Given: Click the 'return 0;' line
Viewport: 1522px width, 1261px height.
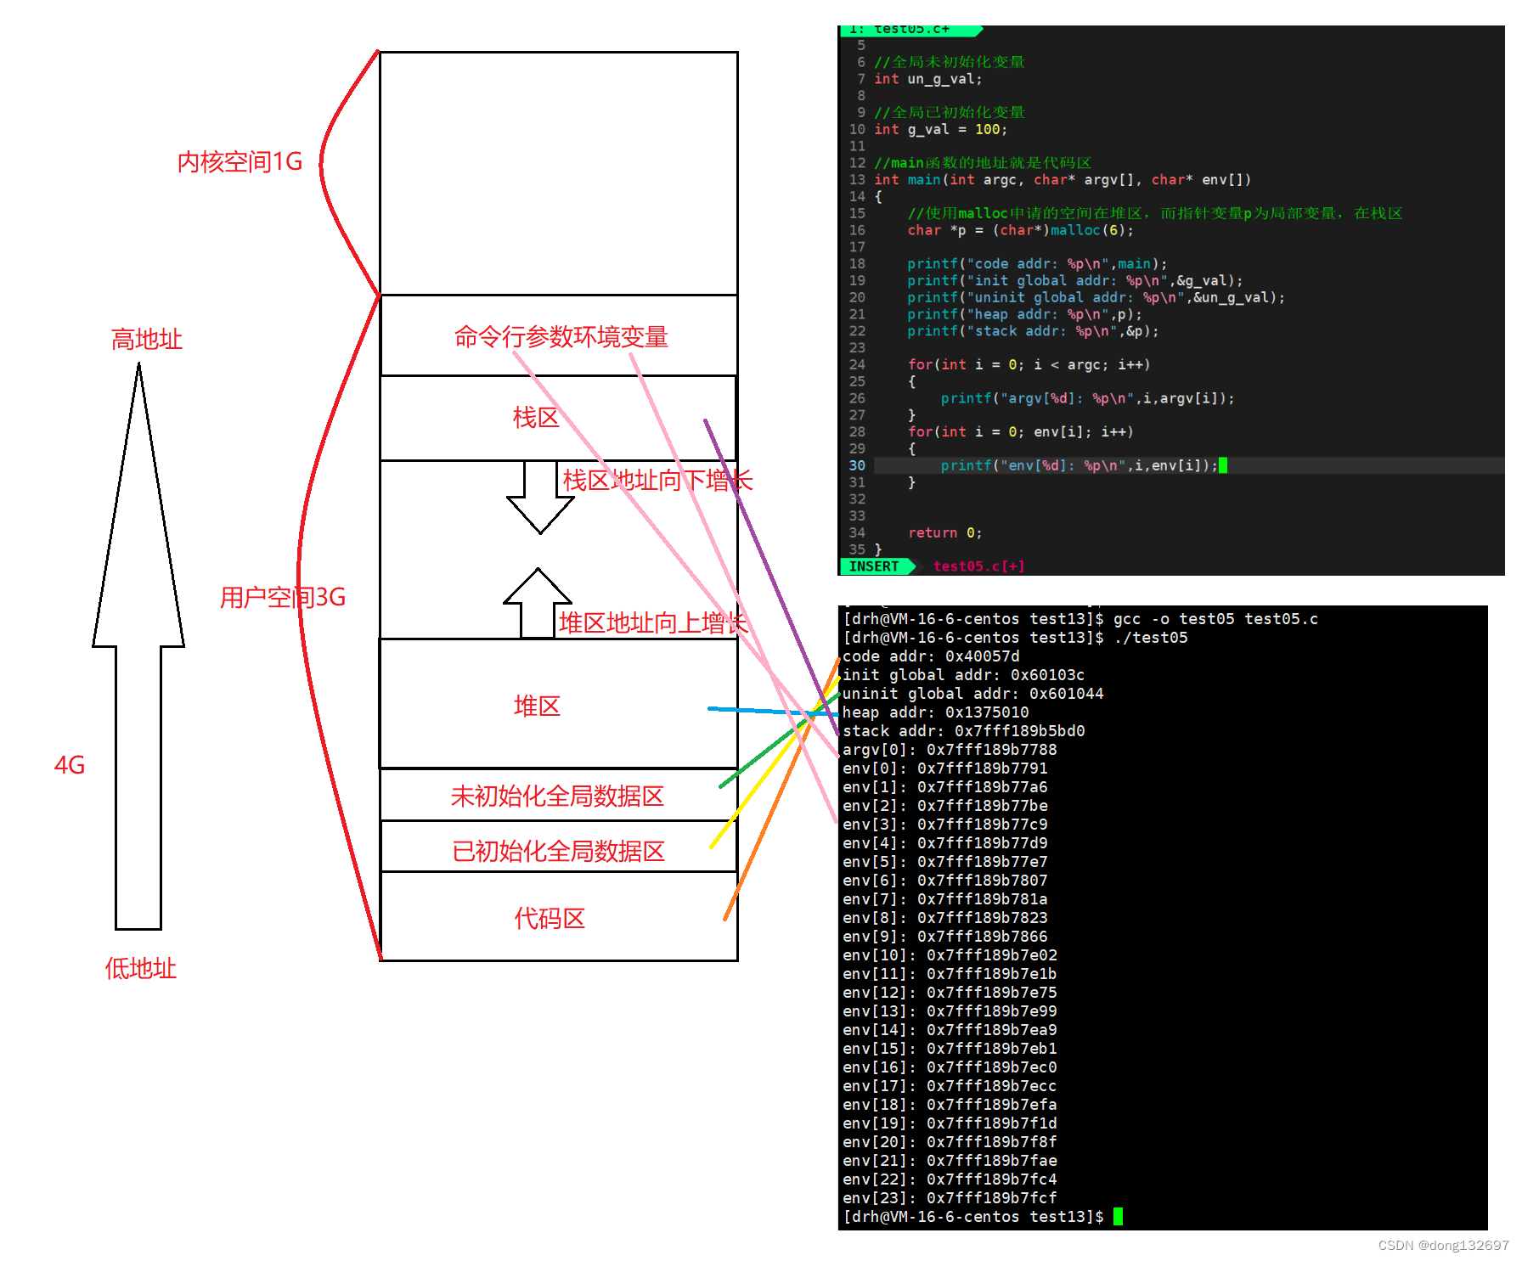Looking at the screenshot, I should (x=944, y=533).
